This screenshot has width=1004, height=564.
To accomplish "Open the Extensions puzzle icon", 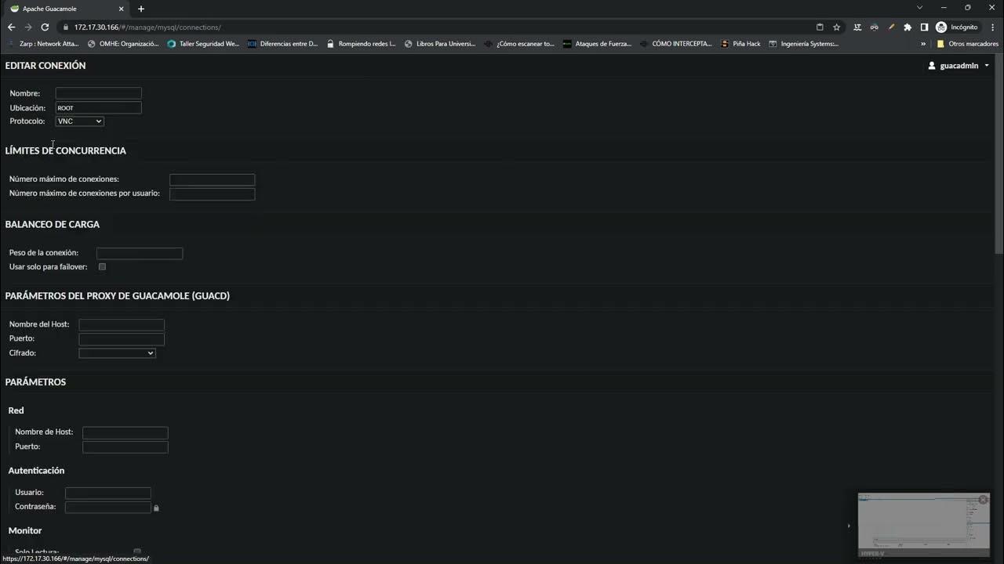I will [908, 27].
